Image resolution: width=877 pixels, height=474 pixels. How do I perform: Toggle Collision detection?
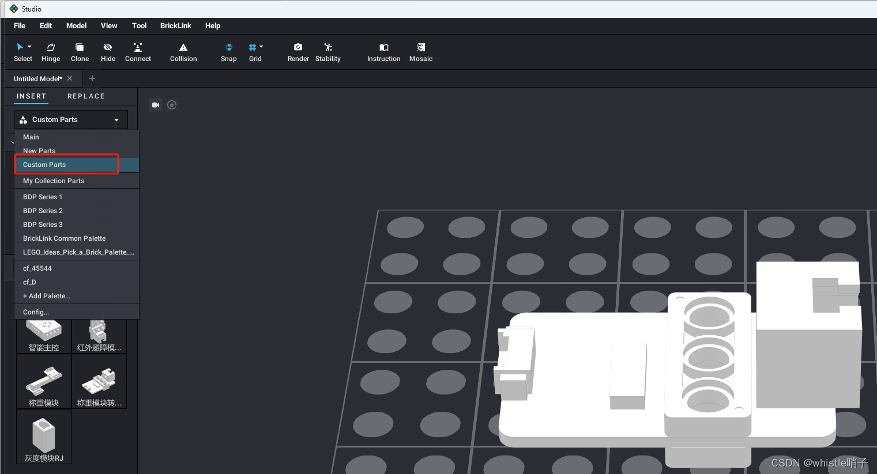[183, 52]
